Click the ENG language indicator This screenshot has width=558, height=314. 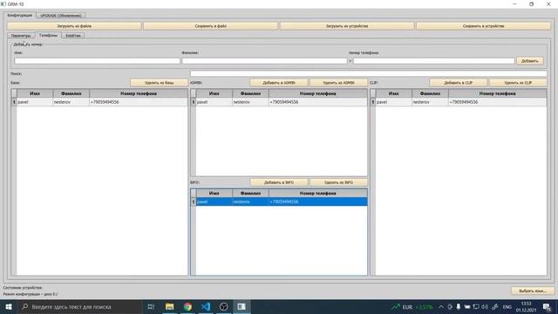click(507, 306)
